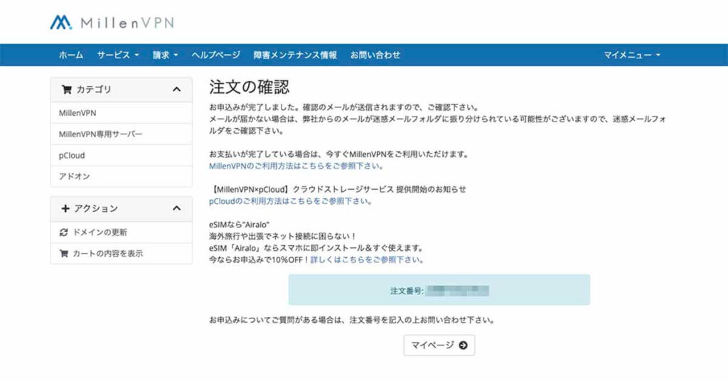This screenshot has height=381, width=728.
Task: Click the plus icon beside アクション
Action: point(65,208)
